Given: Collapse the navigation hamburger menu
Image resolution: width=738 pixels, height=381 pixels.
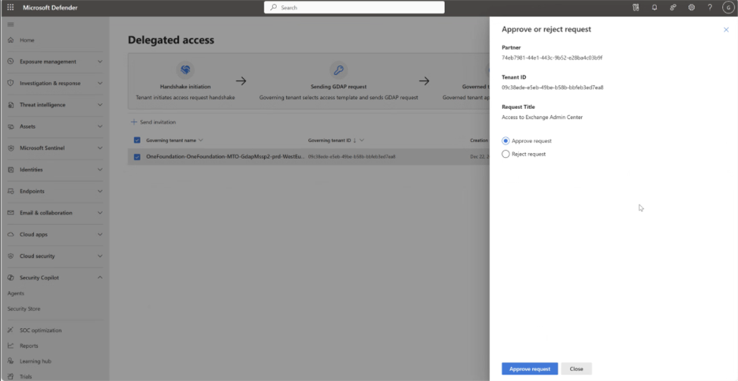Looking at the screenshot, I should point(11,24).
